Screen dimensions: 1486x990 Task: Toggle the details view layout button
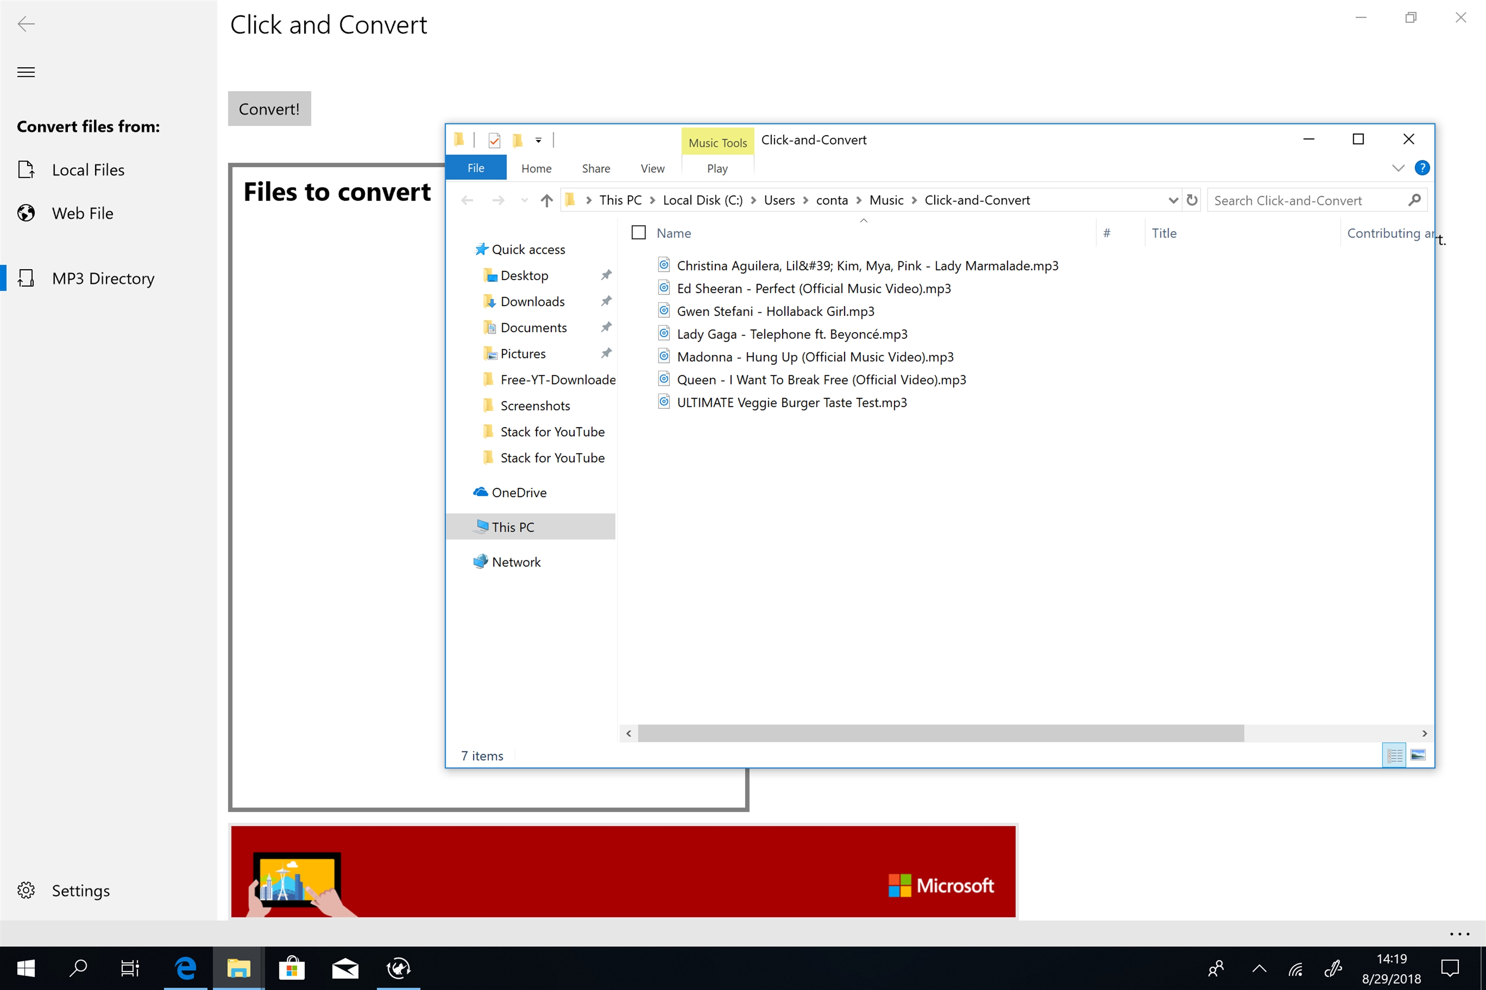[x=1394, y=755]
